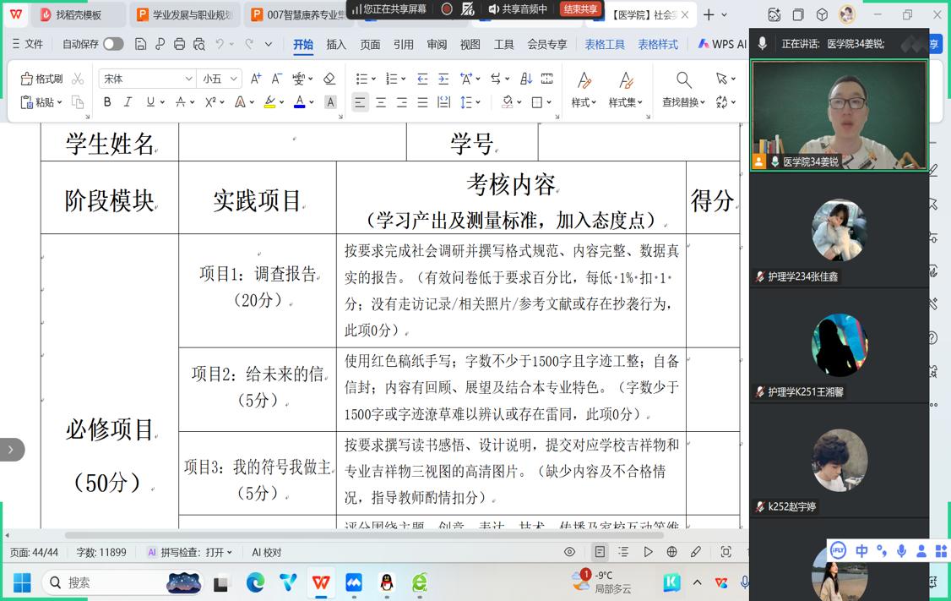Apply italic formatting
This screenshot has height=601, width=951.
tap(128, 102)
